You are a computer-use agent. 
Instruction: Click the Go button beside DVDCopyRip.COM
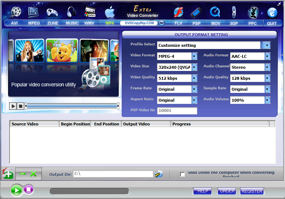click(161, 23)
